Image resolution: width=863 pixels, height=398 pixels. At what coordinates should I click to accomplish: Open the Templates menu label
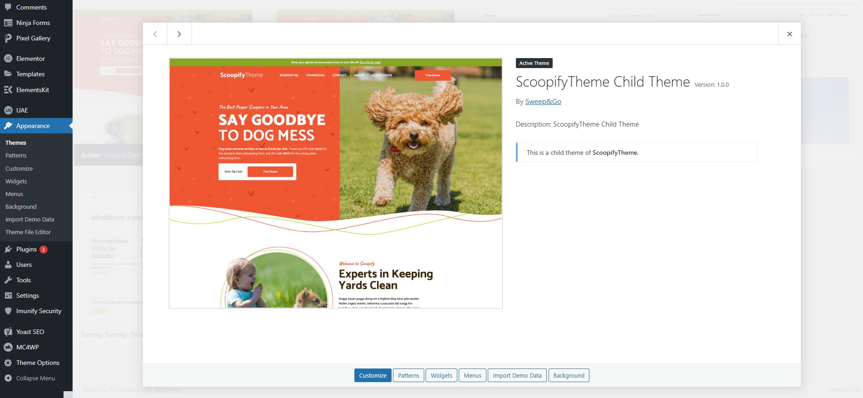click(30, 74)
